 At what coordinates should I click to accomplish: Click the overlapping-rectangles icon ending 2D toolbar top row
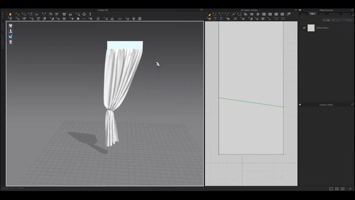(288, 14)
